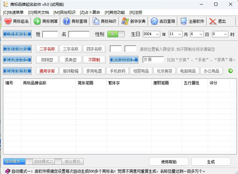The image size is (238, 174).
Task: Switch to 组合模式
Action: click(x=73, y=161)
